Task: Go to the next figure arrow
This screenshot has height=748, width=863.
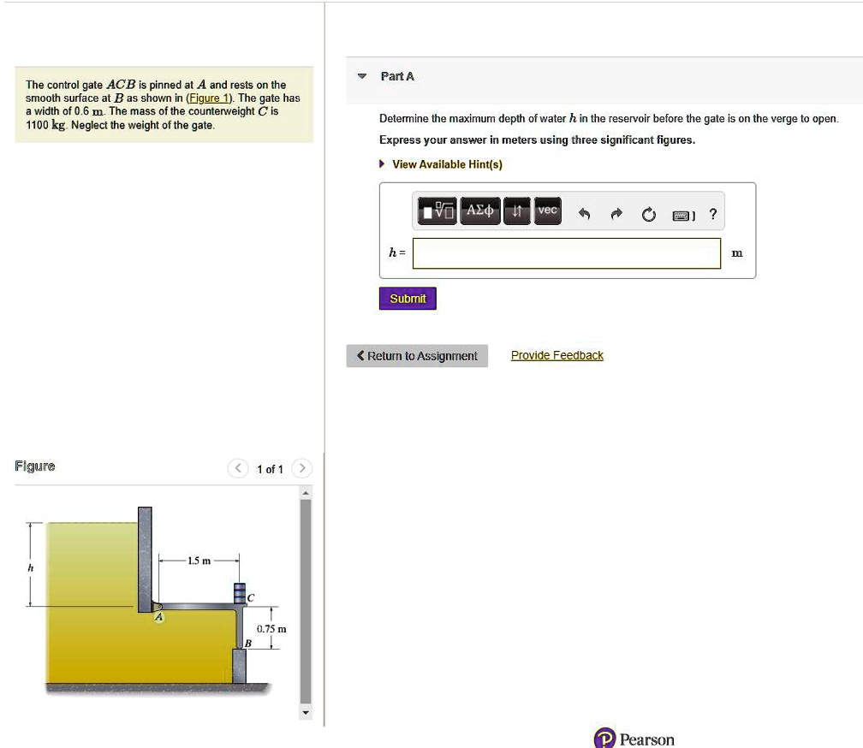Action: point(302,468)
